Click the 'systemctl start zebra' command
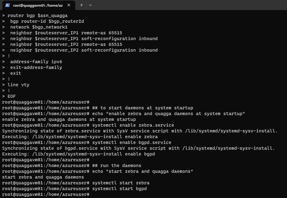The height and width of the screenshot is (198, 287). coord(121,183)
